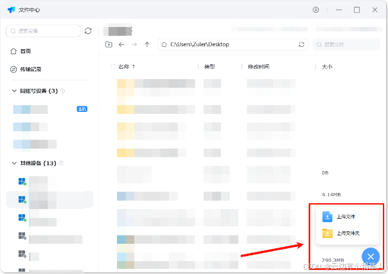Click the search devices input field
The width and height of the screenshot is (388, 274).
click(43, 31)
